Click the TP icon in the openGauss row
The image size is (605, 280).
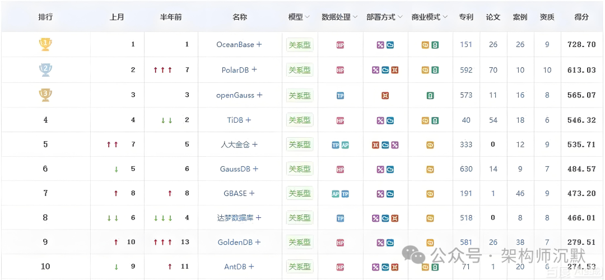(341, 95)
